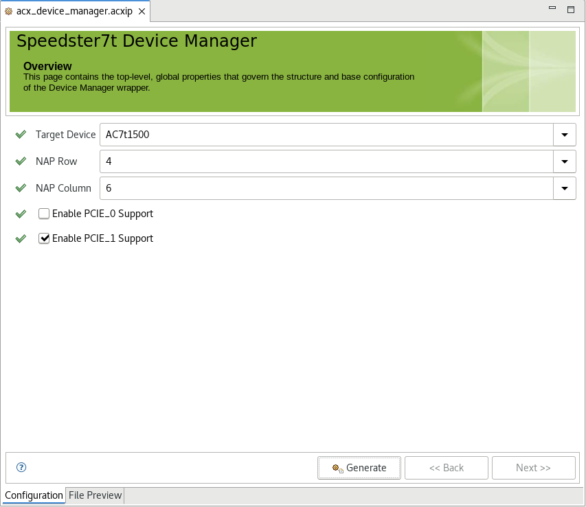Click the help question mark icon
This screenshot has width=586, height=507.
coord(21,467)
